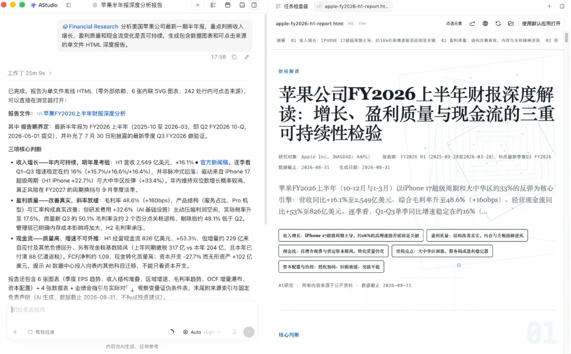Click the H5 file type badge
Image resolution: width=571 pixels, height=354 pixels.
[x=351, y=24]
